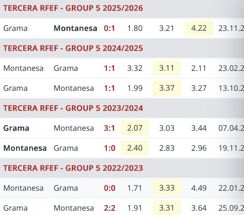Screen dimensions: 244x215
Task: Open the Tercera RFEF Group 5 2023/2024 header
Action: tap(73, 108)
